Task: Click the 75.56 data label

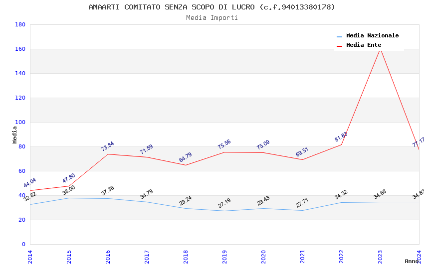Action: point(224,144)
